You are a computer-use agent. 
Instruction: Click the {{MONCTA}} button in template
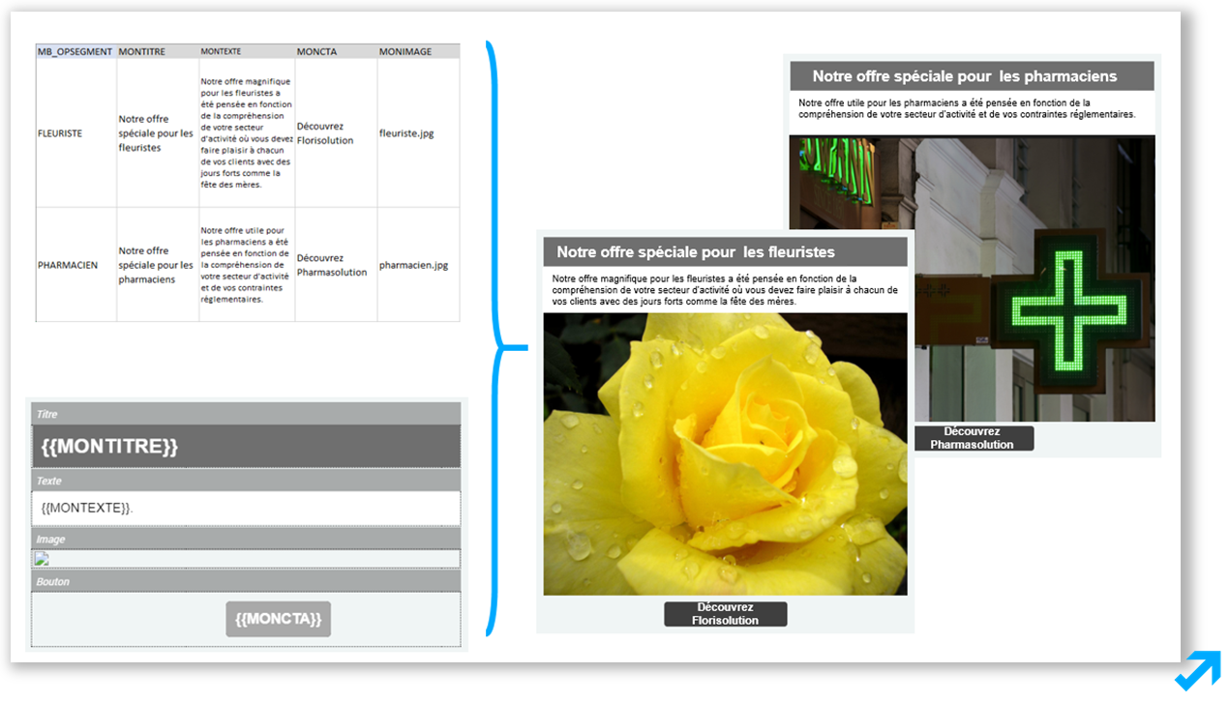pyautogui.click(x=279, y=619)
